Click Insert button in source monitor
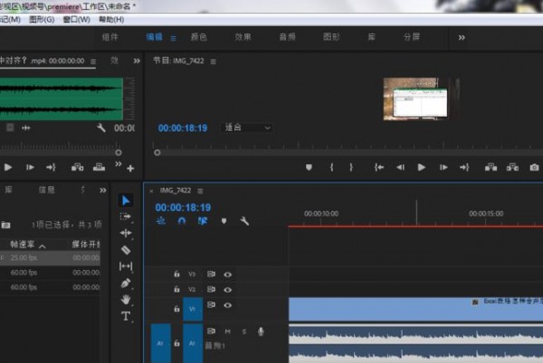This screenshot has width=543, height=363. click(77, 168)
